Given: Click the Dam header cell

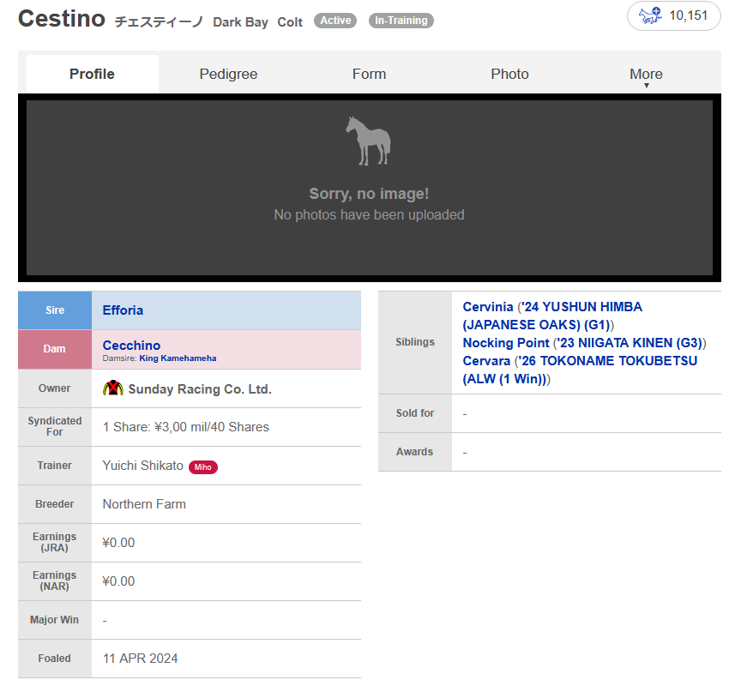Looking at the screenshot, I should click(x=55, y=349).
